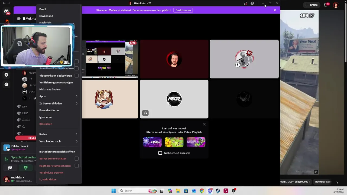Expand the Apps submenu

(x=59, y=96)
